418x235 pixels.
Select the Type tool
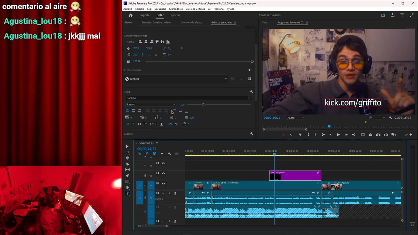click(127, 193)
